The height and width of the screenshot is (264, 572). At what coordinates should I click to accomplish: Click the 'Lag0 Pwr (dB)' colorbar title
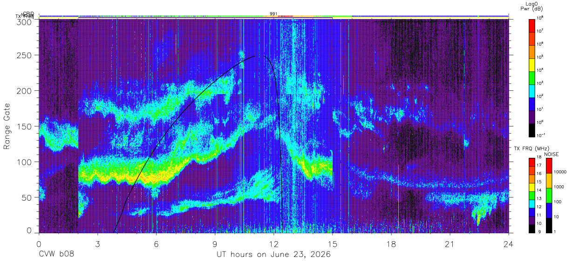[531, 7]
